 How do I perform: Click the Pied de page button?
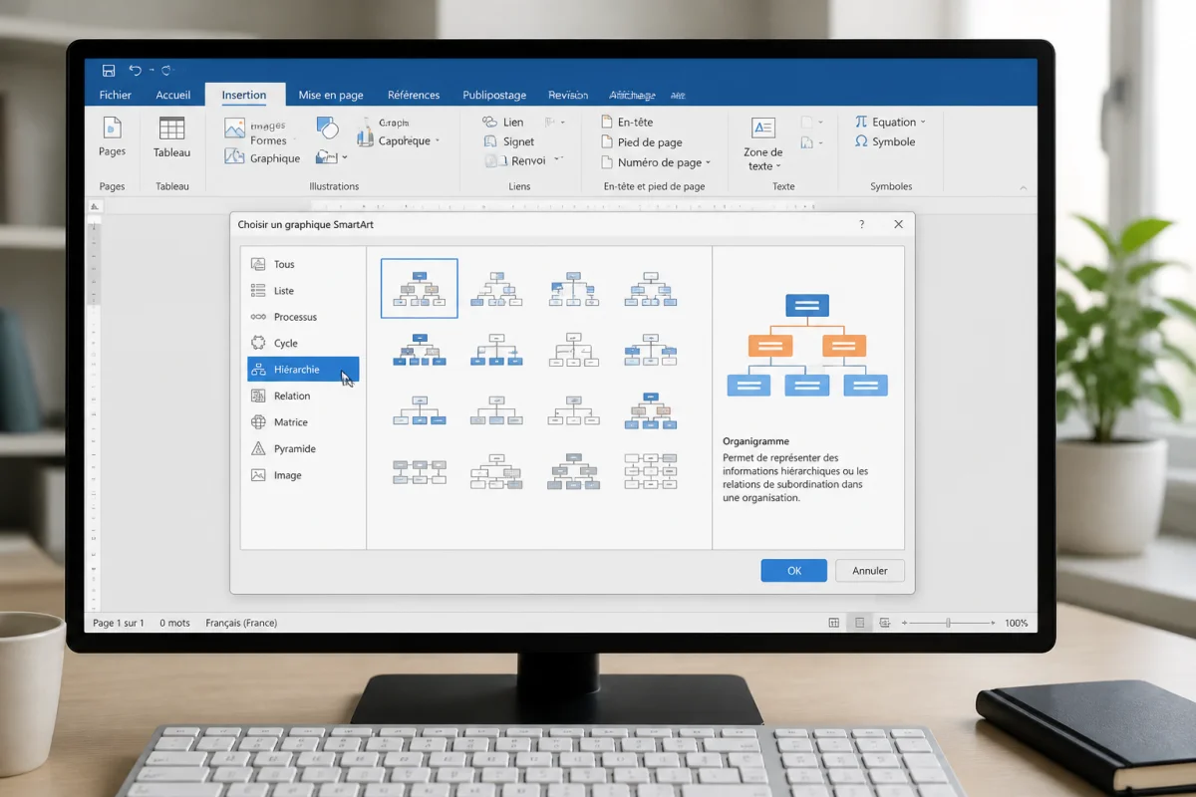click(x=642, y=142)
